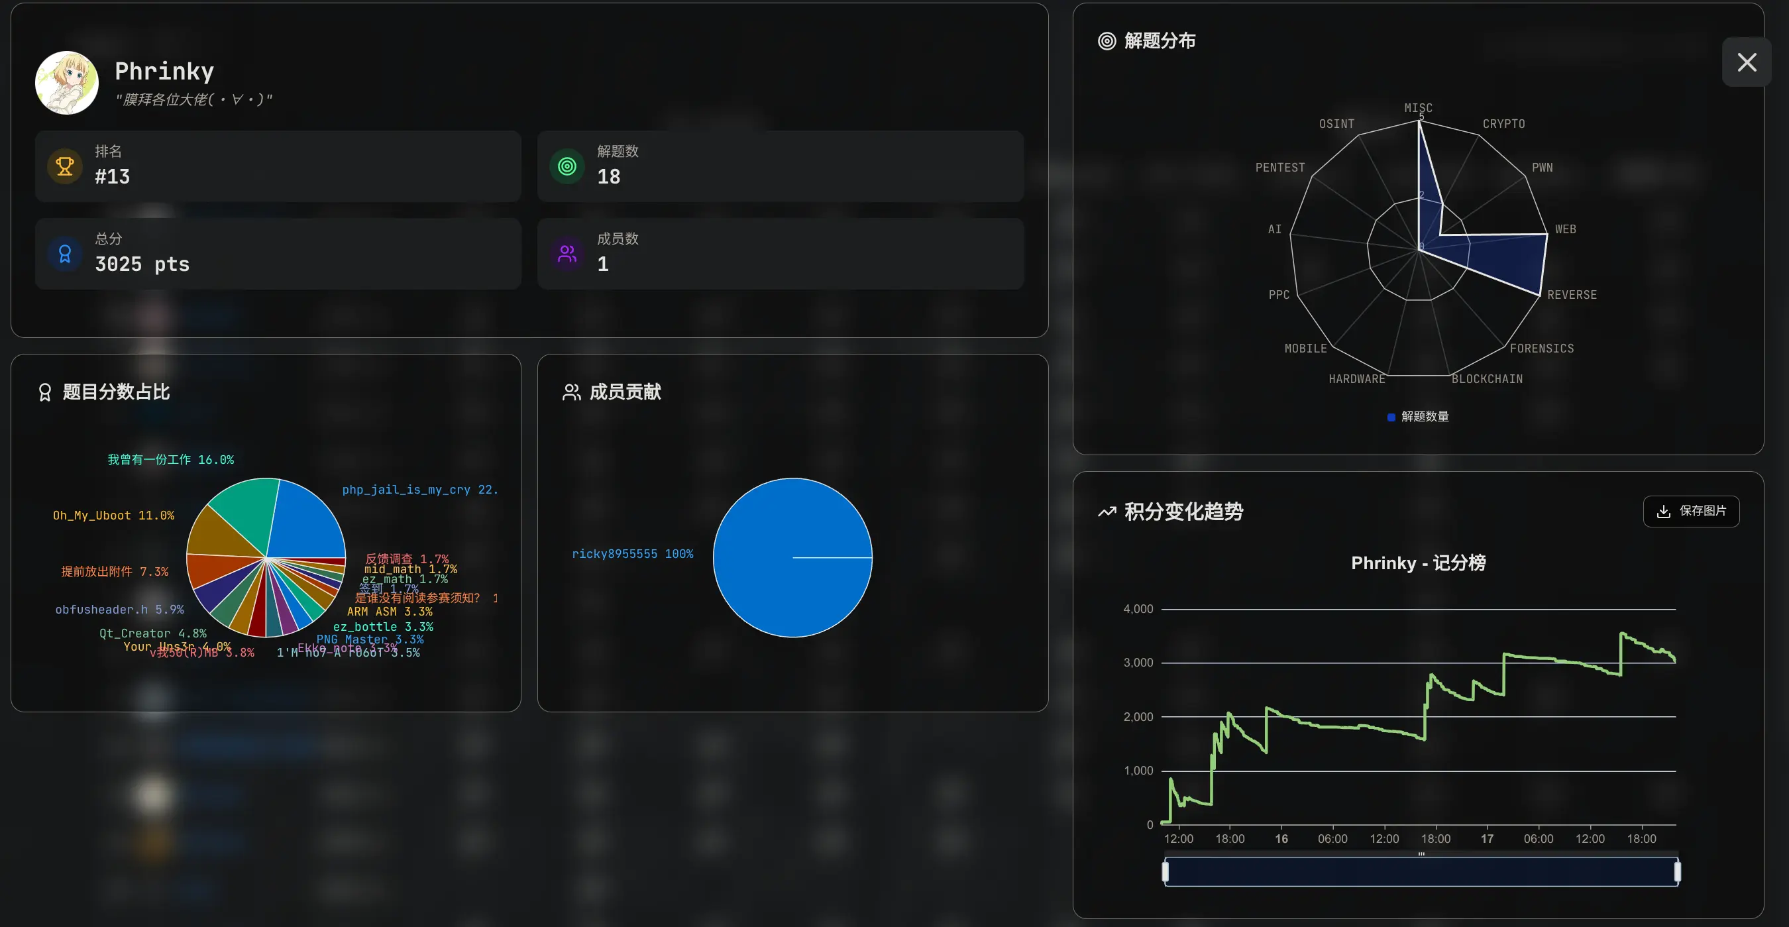Click the left handle of timeline zoom slider
The image size is (1789, 927).
[x=1166, y=871]
